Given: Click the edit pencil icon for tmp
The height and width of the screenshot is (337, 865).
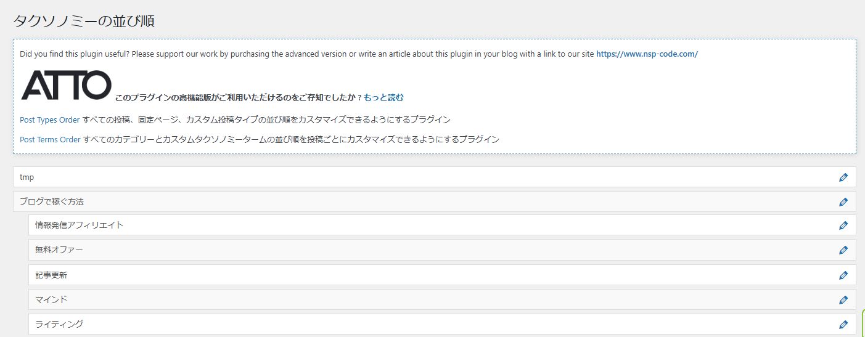Looking at the screenshot, I should (x=843, y=177).
